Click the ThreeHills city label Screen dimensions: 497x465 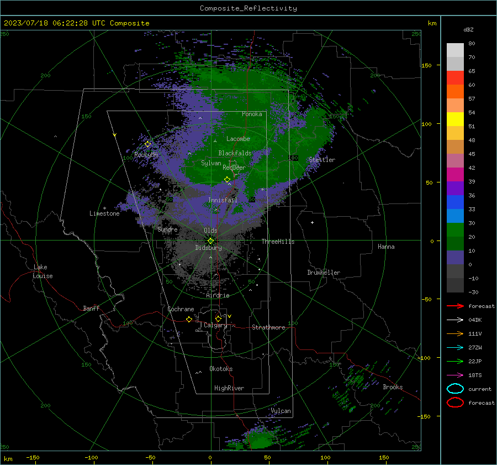pyautogui.click(x=278, y=242)
